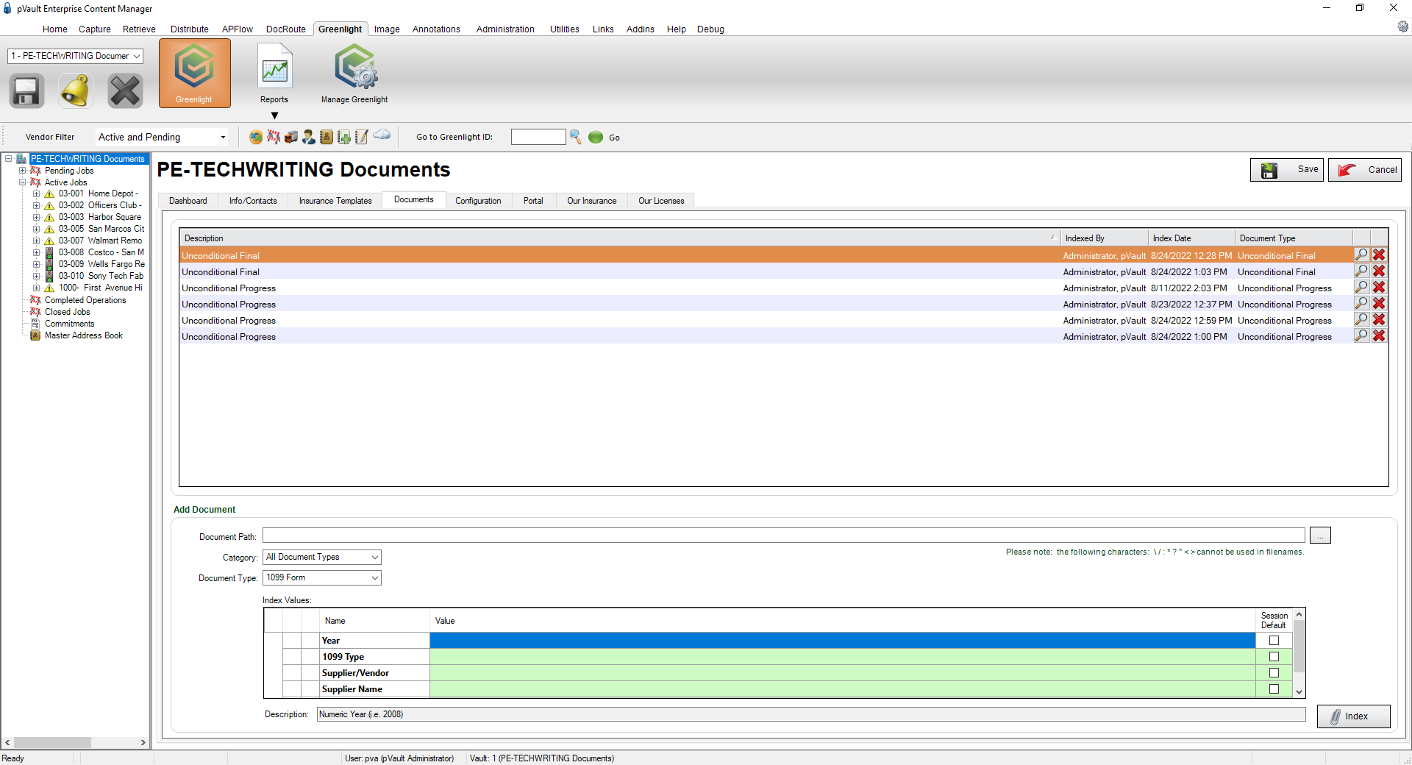Click the Go label button
This screenshot has height=765, width=1412.
[614, 138]
